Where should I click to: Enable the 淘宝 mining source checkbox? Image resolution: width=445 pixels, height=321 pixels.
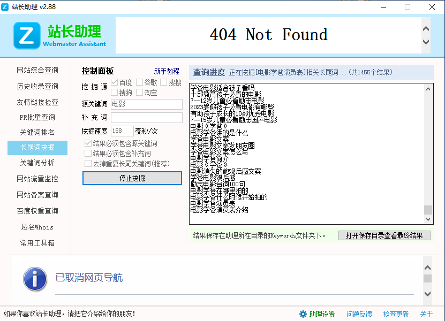[x=140, y=93]
